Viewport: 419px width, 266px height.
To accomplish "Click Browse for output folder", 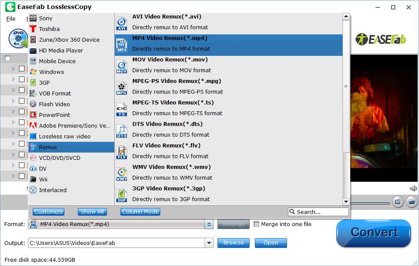I will 233,243.
